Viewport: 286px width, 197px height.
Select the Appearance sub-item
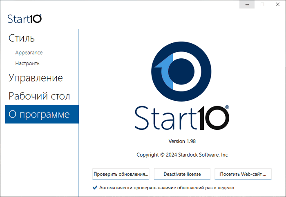click(29, 53)
